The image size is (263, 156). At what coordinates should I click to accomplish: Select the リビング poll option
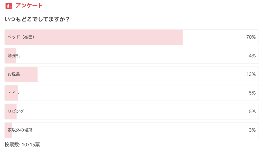click(132, 112)
